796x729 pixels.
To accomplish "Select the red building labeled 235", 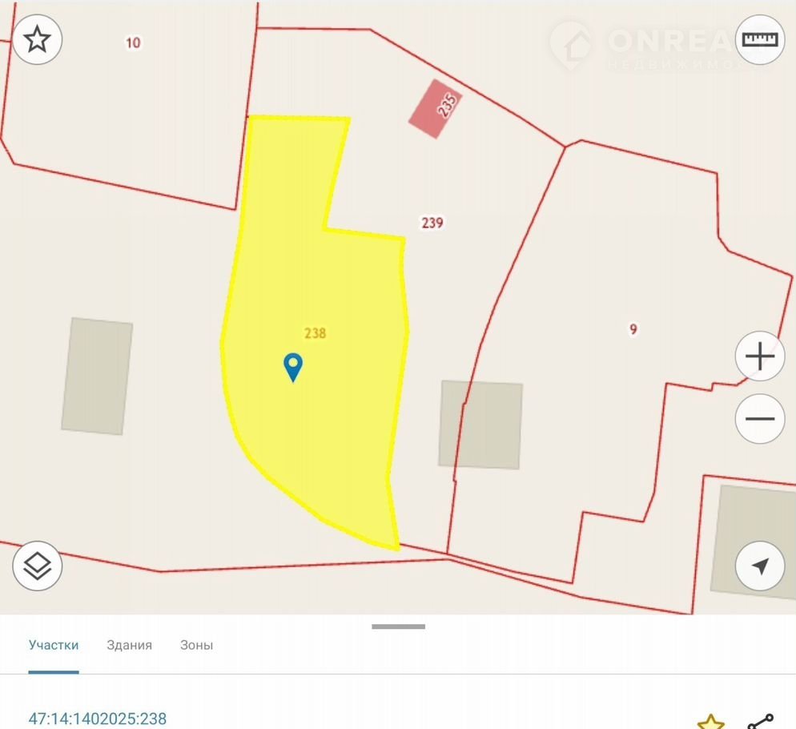I will [x=436, y=108].
